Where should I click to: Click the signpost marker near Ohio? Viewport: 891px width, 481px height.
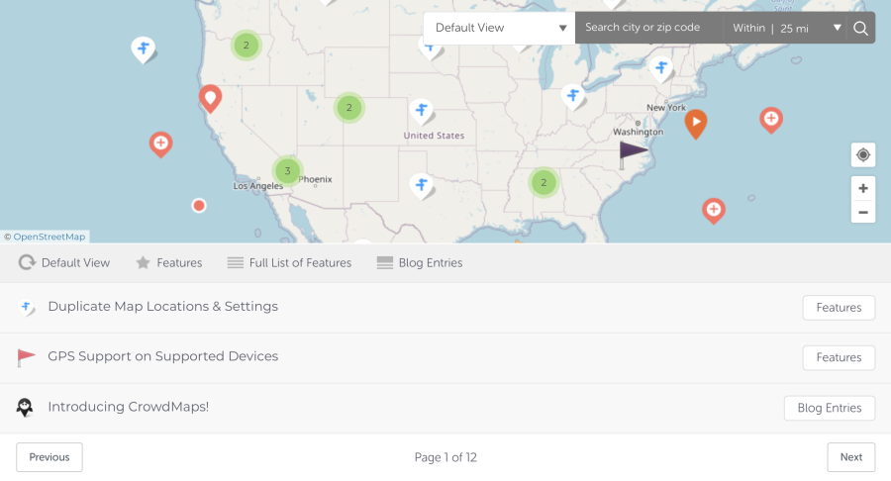tap(573, 95)
